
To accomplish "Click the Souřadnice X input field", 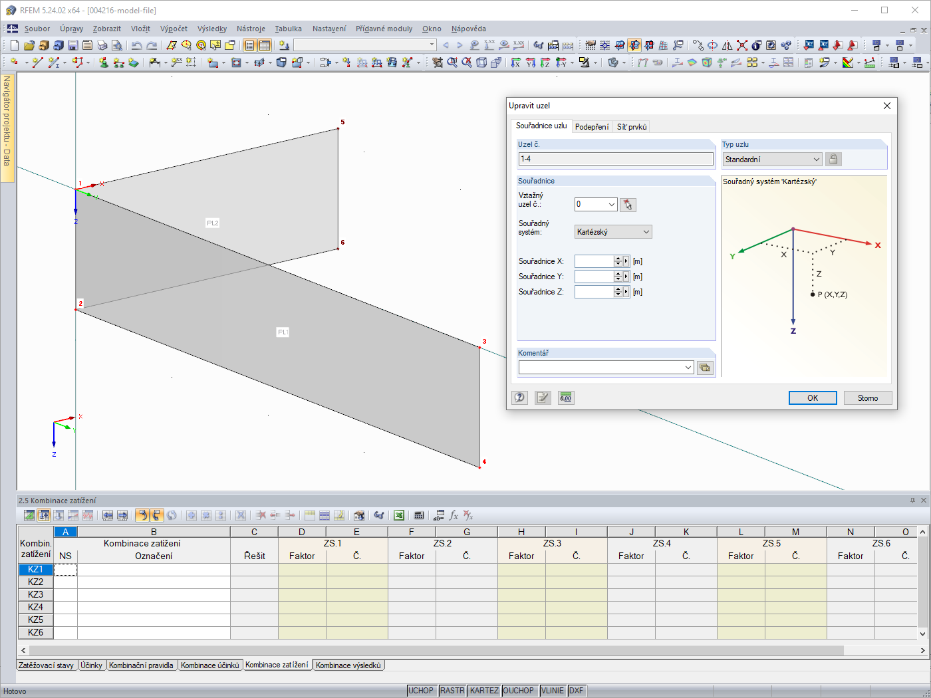I will click(x=594, y=261).
